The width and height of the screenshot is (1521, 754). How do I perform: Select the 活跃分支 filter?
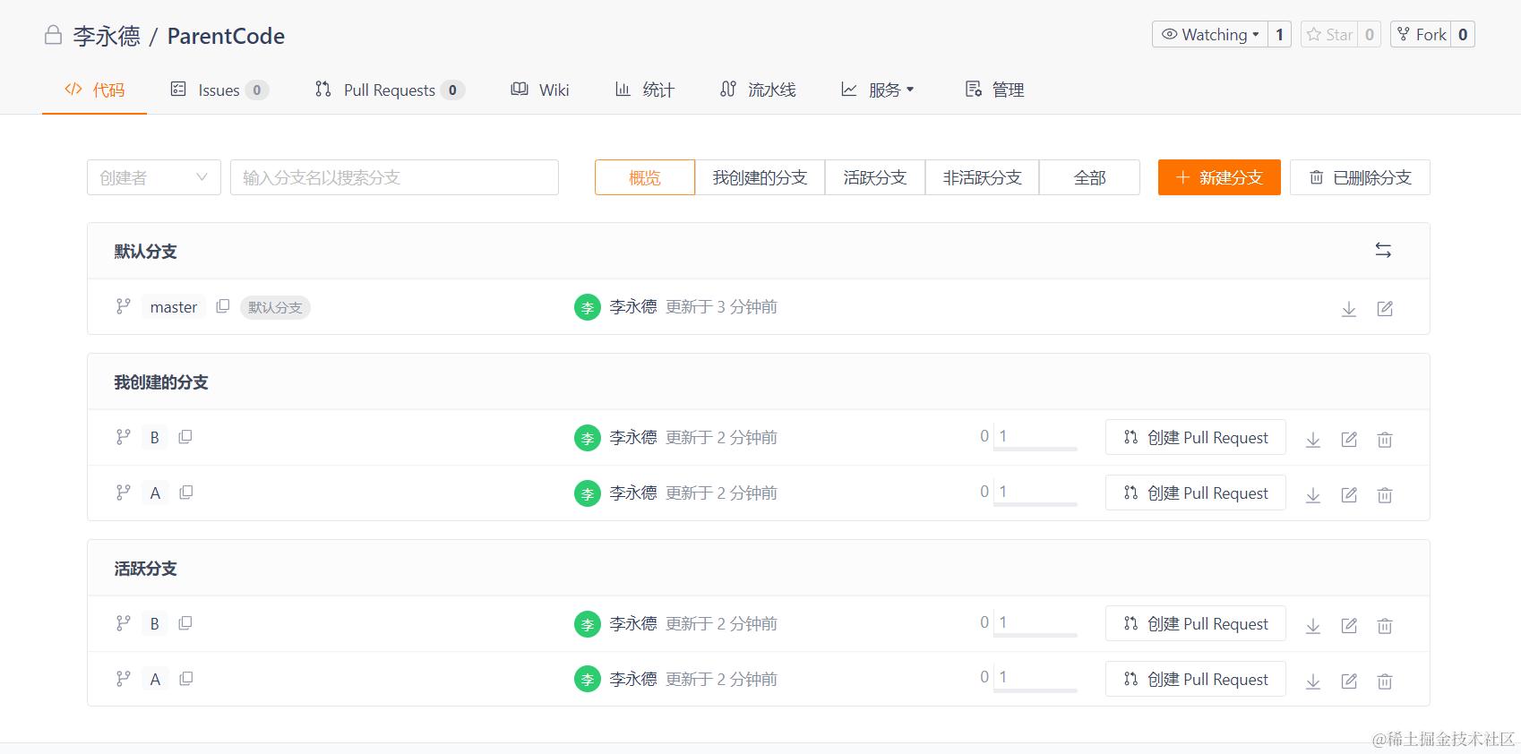[x=875, y=177]
